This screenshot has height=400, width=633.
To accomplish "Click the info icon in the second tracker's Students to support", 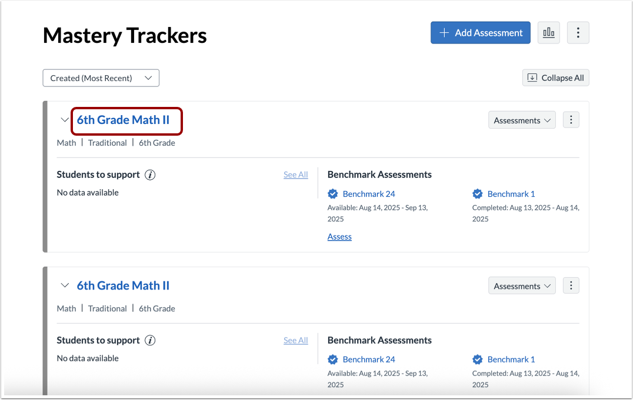I will coord(149,340).
